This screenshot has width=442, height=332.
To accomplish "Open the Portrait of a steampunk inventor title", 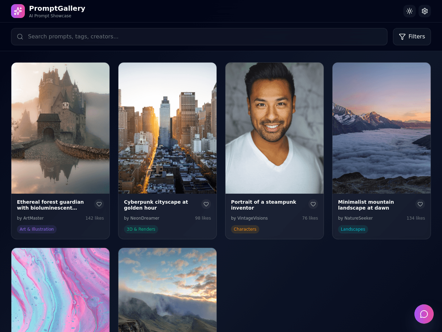I will (263, 205).
